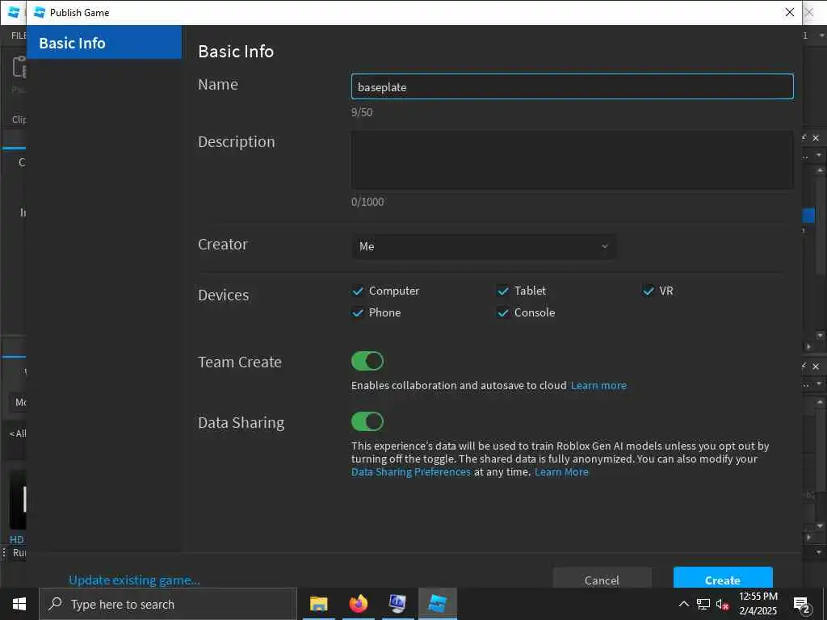The width and height of the screenshot is (827, 620).
Task: Open Update existing game link
Action: point(135,580)
